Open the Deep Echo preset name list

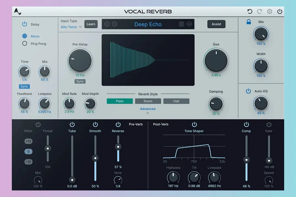(x=148, y=24)
